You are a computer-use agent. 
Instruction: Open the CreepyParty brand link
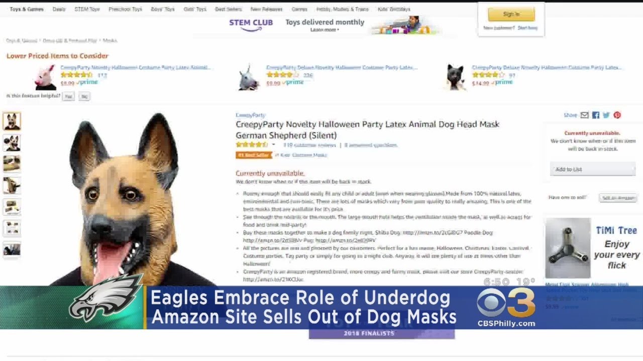pos(250,115)
